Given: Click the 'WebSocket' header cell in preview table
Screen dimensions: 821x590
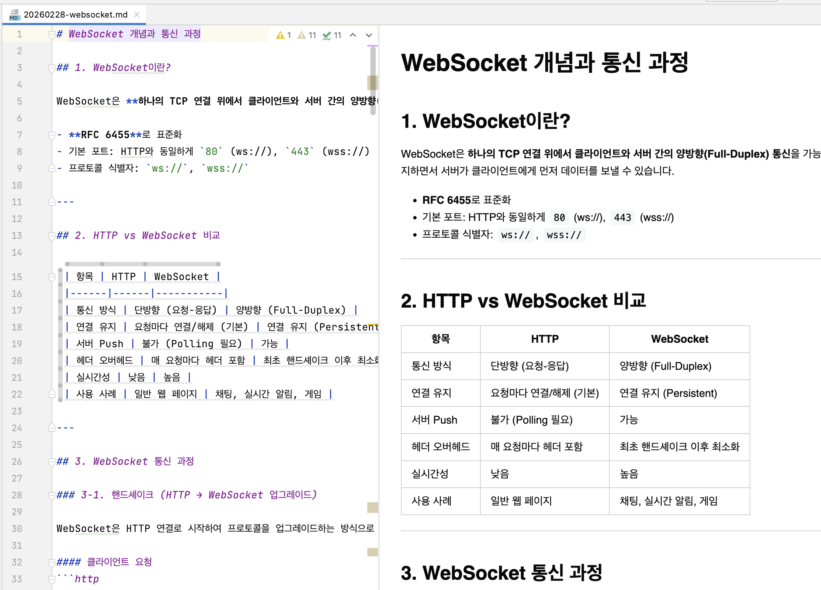Looking at the screenshot, I should [679, 339].
